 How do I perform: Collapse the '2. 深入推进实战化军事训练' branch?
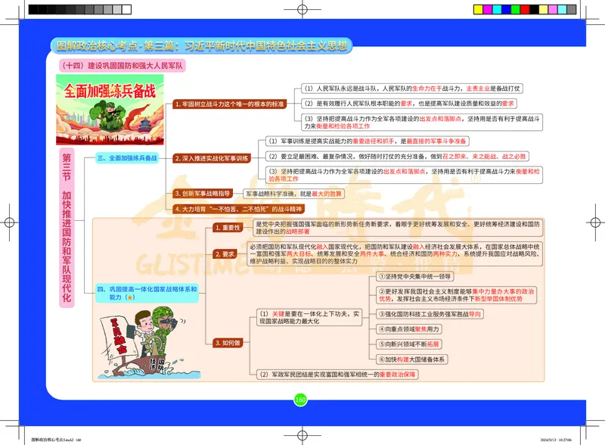(213, 158)
